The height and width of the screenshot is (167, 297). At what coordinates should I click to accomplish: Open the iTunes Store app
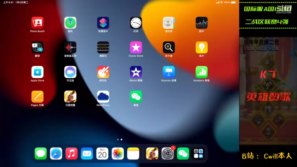136,48
